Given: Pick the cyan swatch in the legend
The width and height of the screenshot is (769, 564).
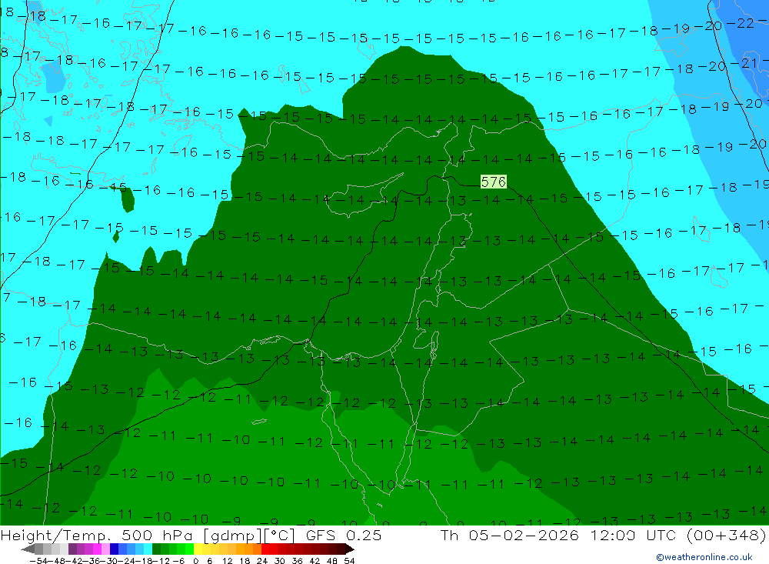Looking at the screenshot, I should click(x=148, y=549).
